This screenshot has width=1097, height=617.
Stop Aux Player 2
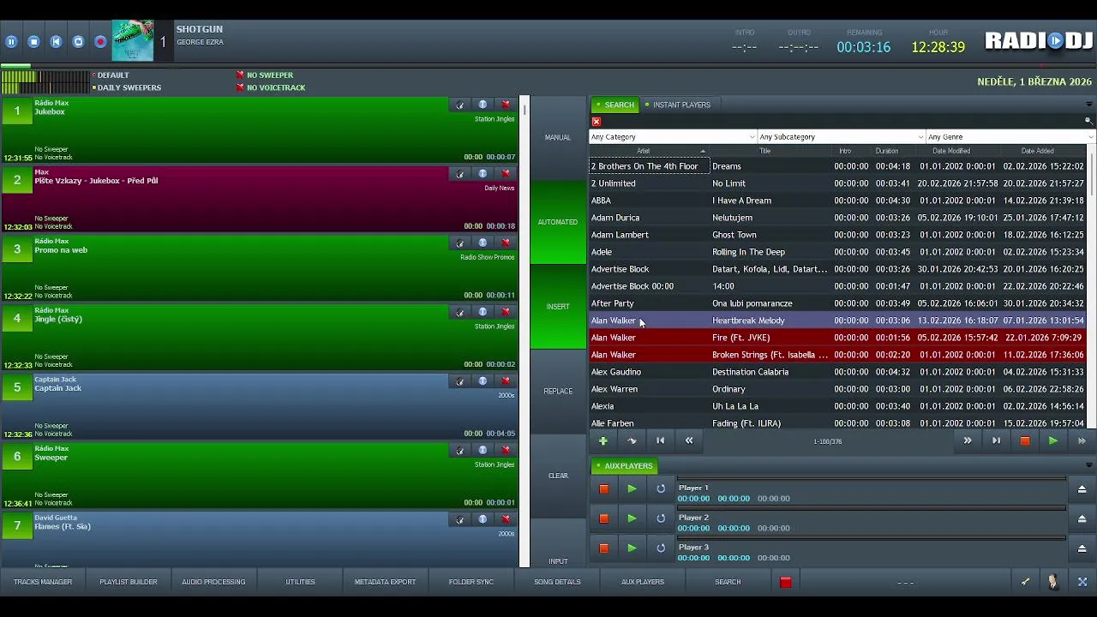pyautogui.click(x=603, y=518)
